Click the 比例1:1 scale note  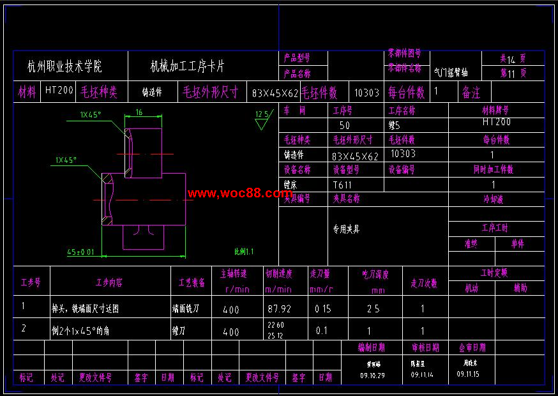coord(244,252)
